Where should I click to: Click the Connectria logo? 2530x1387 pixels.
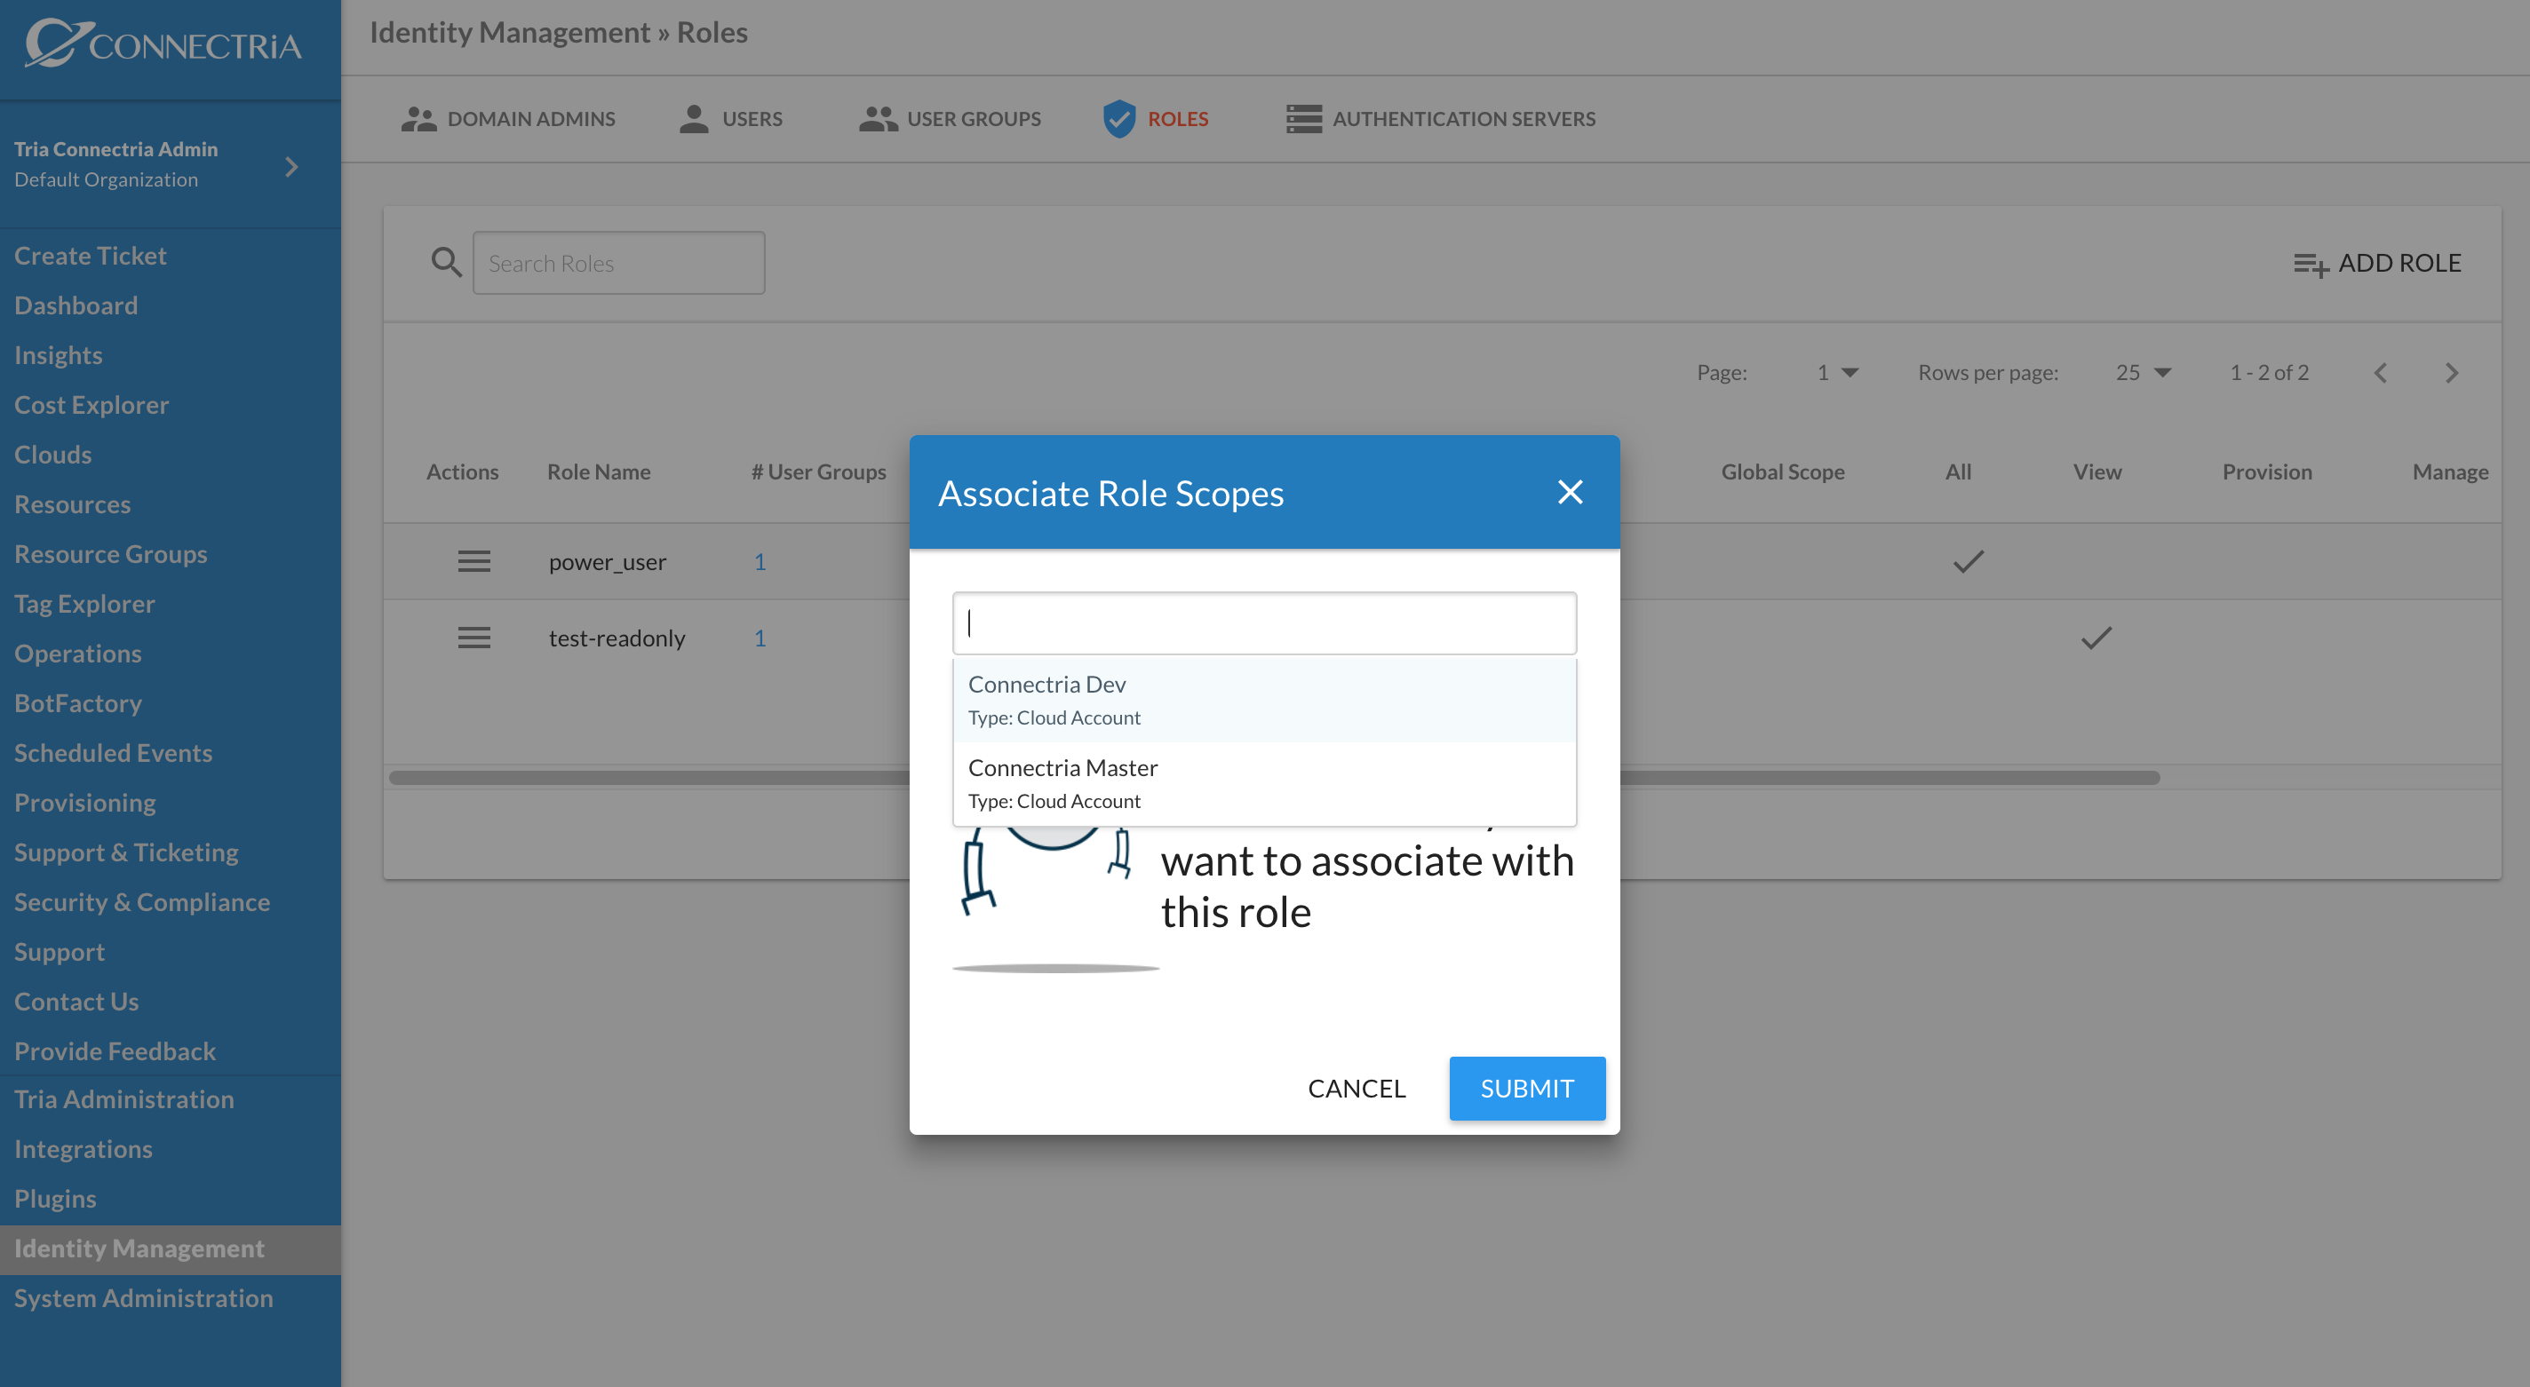coord(163,44)
